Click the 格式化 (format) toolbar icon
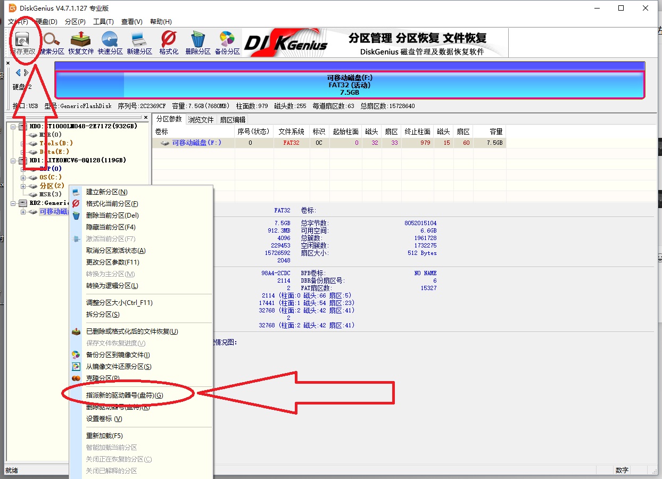662x479 pixels. click(x=169, y=43)
